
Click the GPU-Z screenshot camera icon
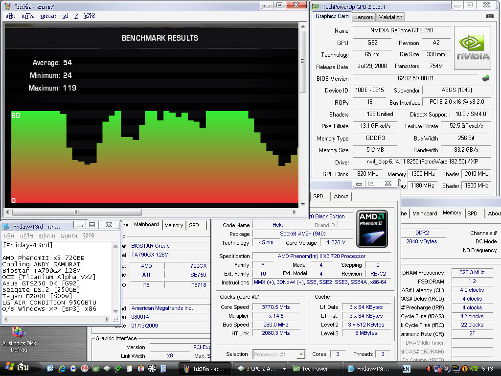pos(489,16)
